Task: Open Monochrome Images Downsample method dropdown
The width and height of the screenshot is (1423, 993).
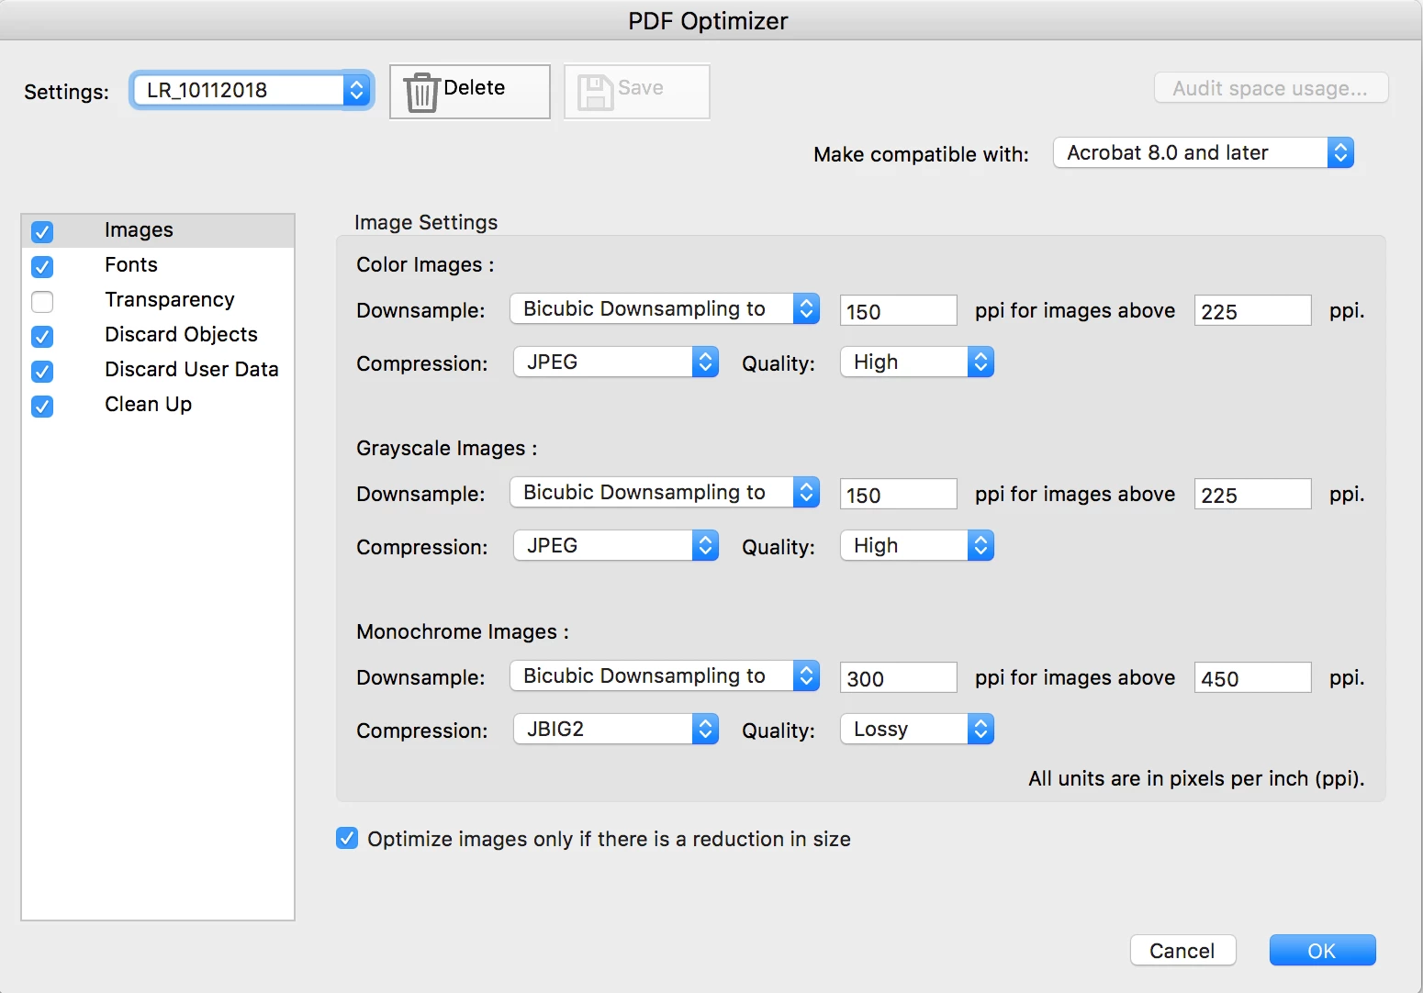Action: [x=664, y=675]
